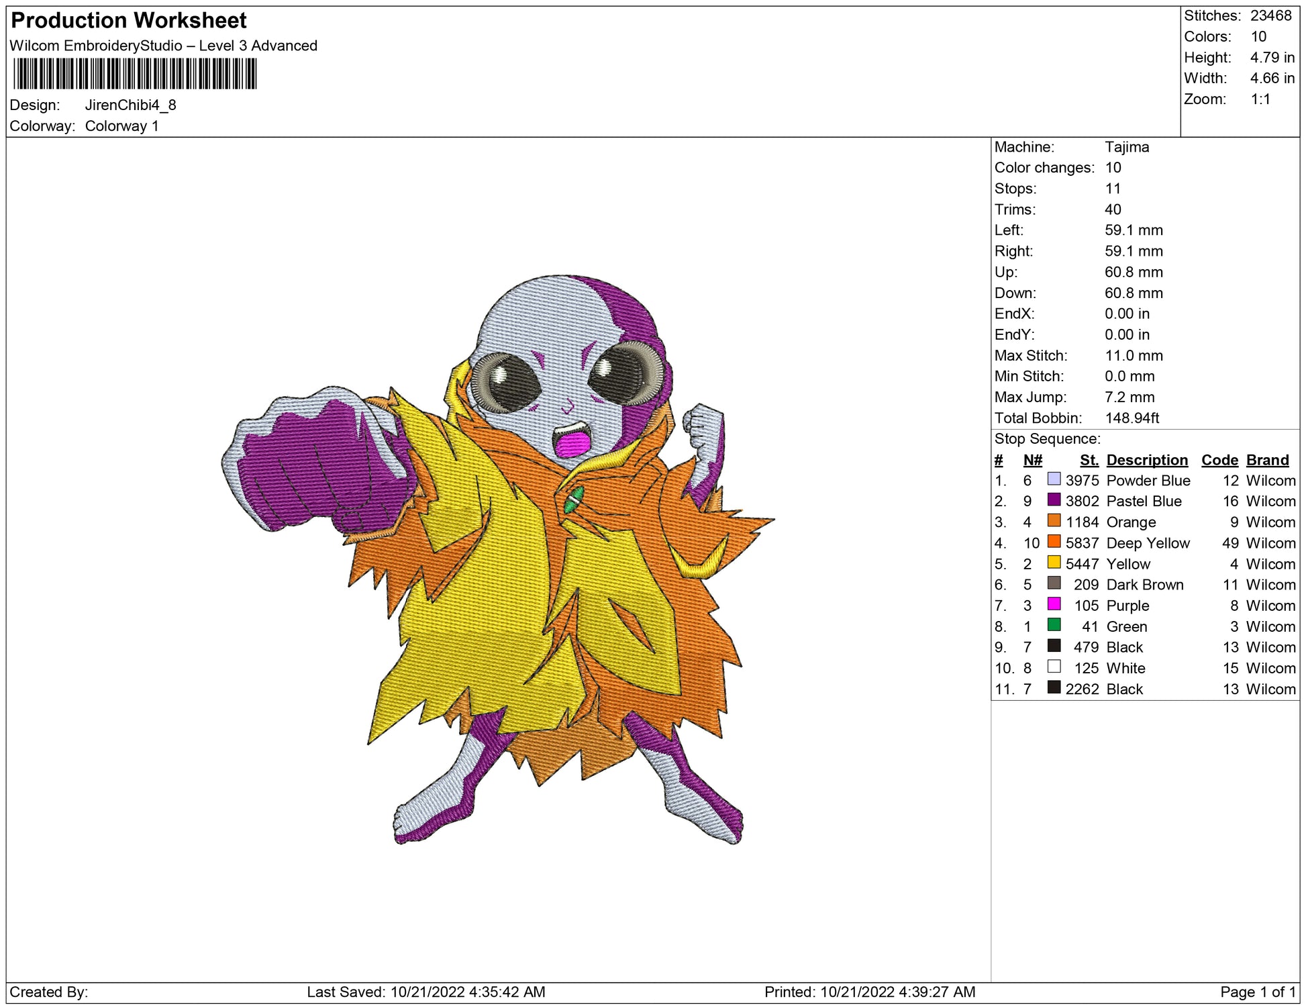Click the Code column header
The height and width of the screenshot is (1005, 1306).
1219,460
